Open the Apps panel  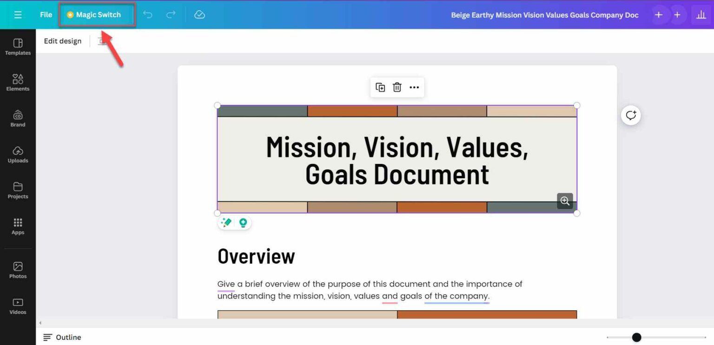[18, 227]
